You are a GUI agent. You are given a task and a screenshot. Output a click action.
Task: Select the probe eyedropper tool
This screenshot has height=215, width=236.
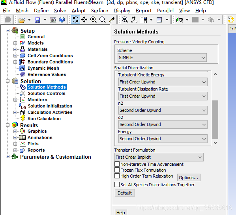click(x=112, y=20)
